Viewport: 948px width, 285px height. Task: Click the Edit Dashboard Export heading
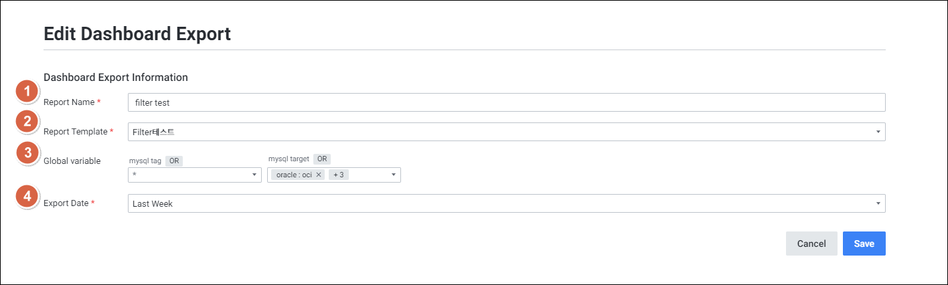tap(137, 34)
